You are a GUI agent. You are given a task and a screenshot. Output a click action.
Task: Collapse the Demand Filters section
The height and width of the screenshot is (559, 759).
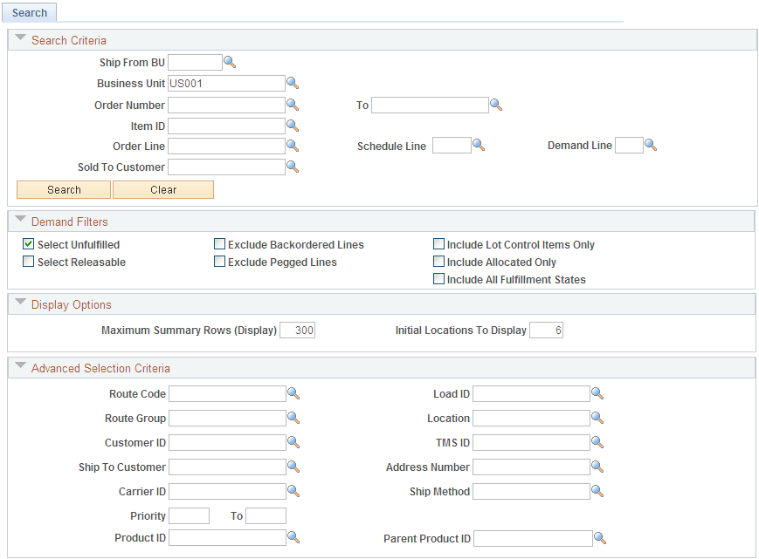click(x=20, y=221)
